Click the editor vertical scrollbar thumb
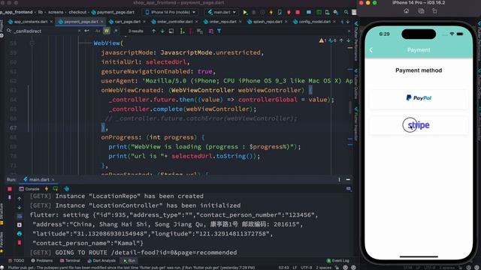481x270 pixels. pos(350,107)
